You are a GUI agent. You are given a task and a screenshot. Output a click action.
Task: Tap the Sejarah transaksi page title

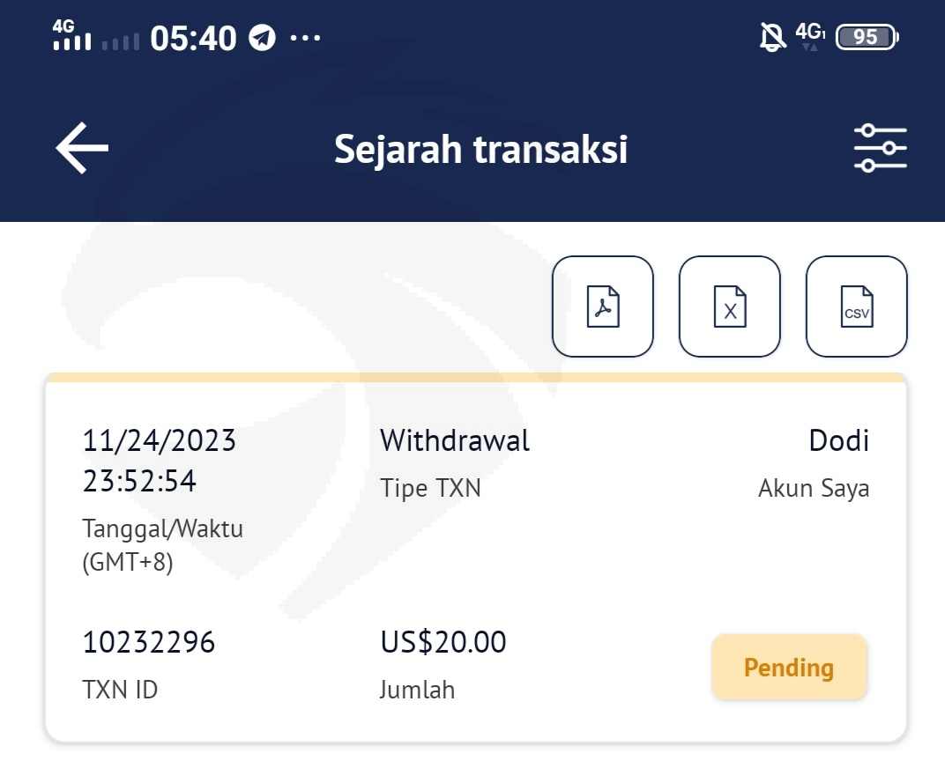tap(480, 149)
